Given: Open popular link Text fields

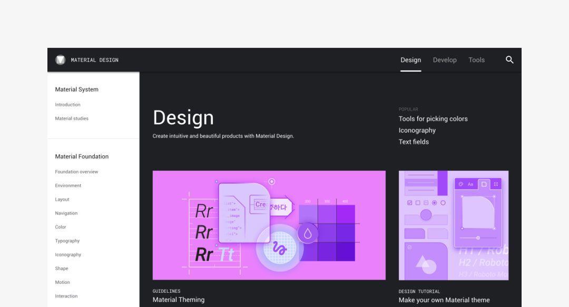Looking at the screenshot, I should 414,142.
